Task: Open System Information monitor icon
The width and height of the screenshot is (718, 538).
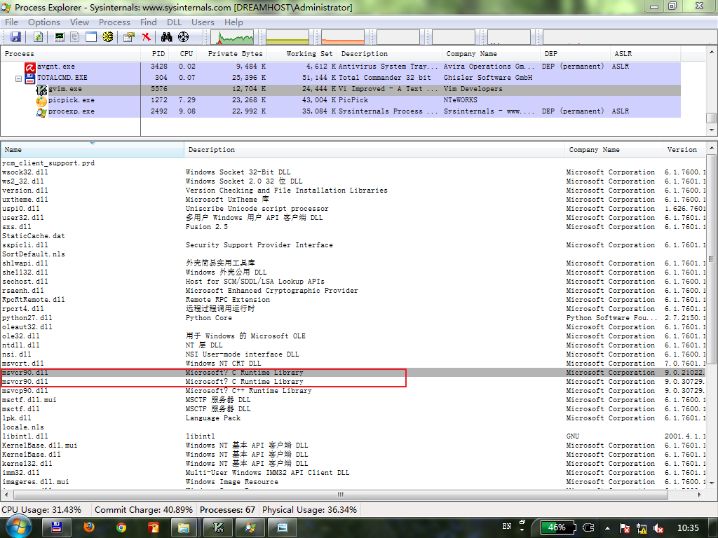Action: 60,37
